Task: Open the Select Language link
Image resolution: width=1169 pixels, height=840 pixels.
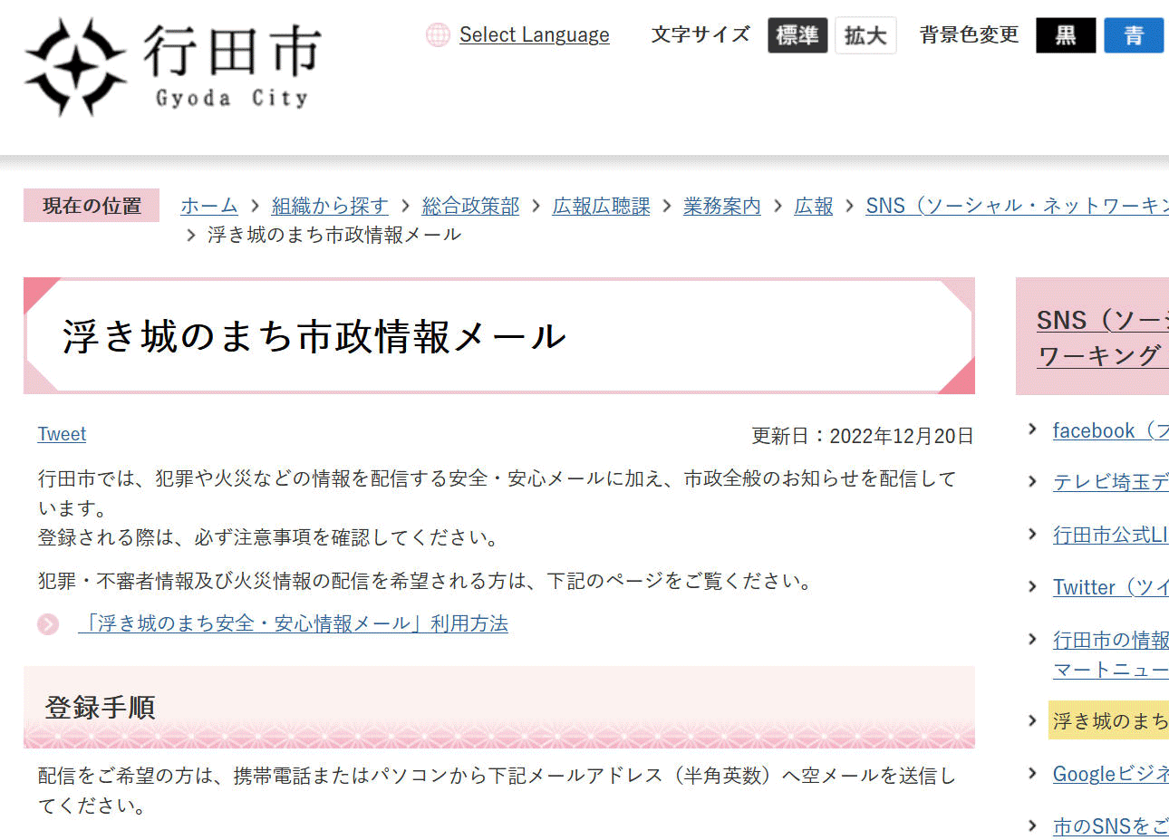Action: 534,35
